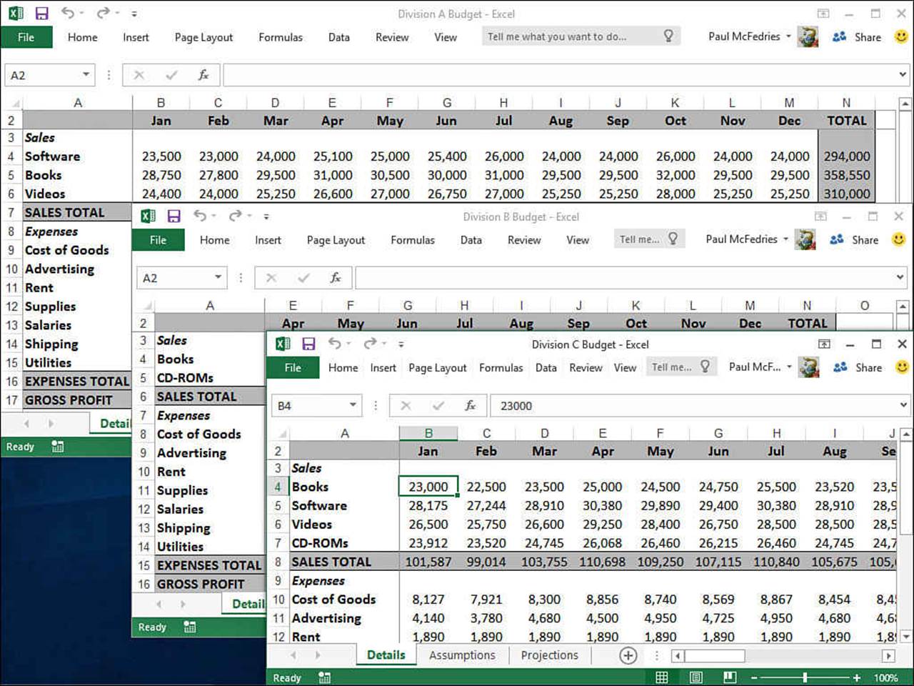
Task: Click Share in the Division B window
Action: pyautogui.click(x=855, y=239)
